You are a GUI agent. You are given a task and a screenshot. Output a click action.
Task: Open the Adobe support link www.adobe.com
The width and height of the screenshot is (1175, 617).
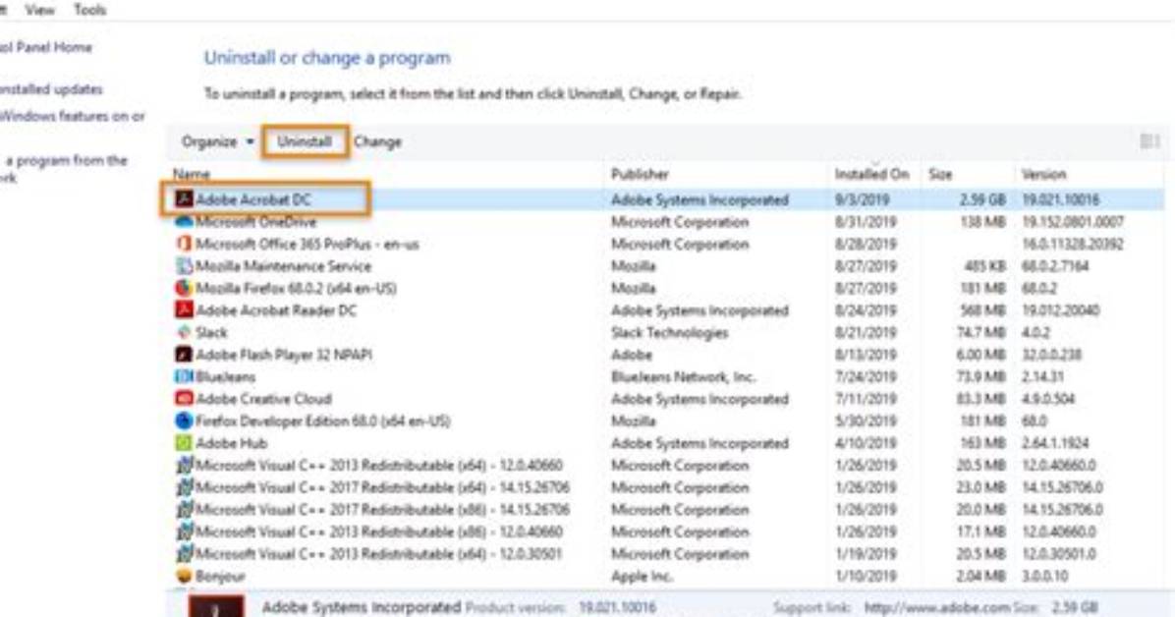tap(936, 607)
